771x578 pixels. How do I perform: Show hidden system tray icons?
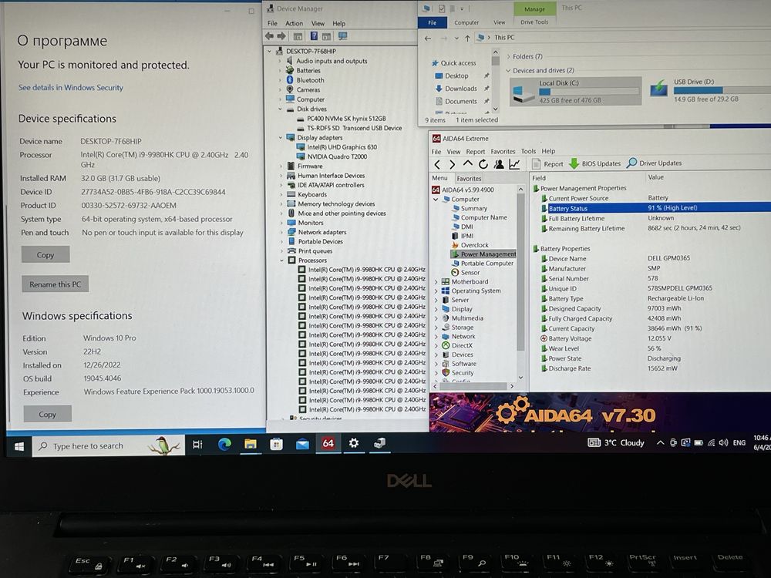pos(660,443)
